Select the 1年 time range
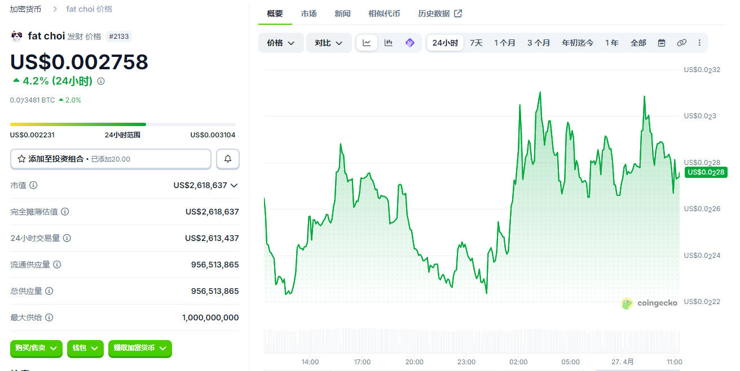The height and width of the screenshot is (371, 740). pyautogui.click(x=612, y=43)
